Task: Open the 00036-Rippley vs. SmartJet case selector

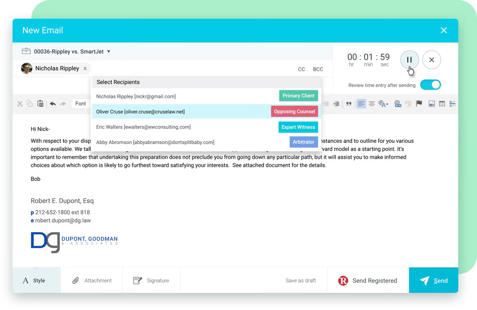Action: click(68, 51)
